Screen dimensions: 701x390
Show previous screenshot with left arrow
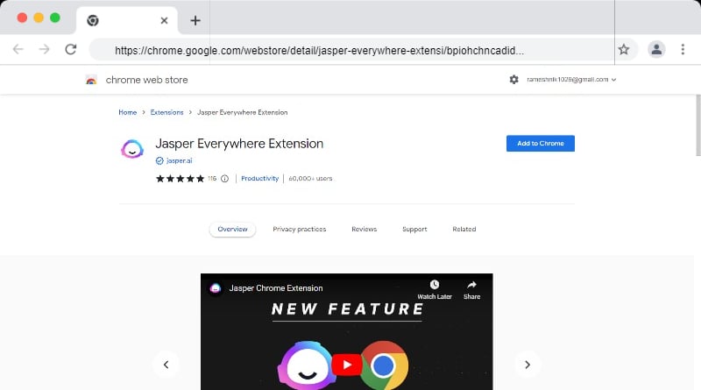pyautogui.click(x=166, y=365)
